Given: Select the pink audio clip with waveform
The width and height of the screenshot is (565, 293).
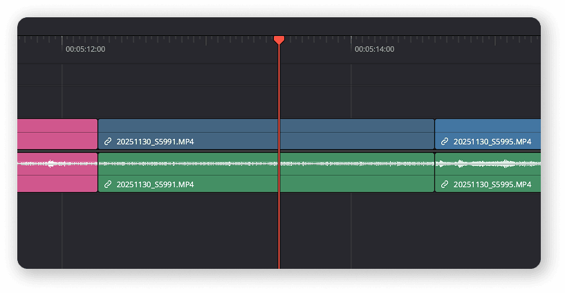Looking at the screenshot, I should point(57,173).
